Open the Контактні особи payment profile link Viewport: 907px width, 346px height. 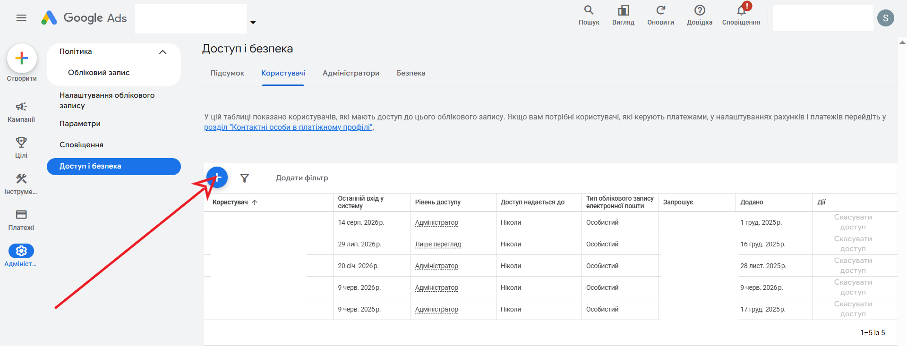pos(288,127)
